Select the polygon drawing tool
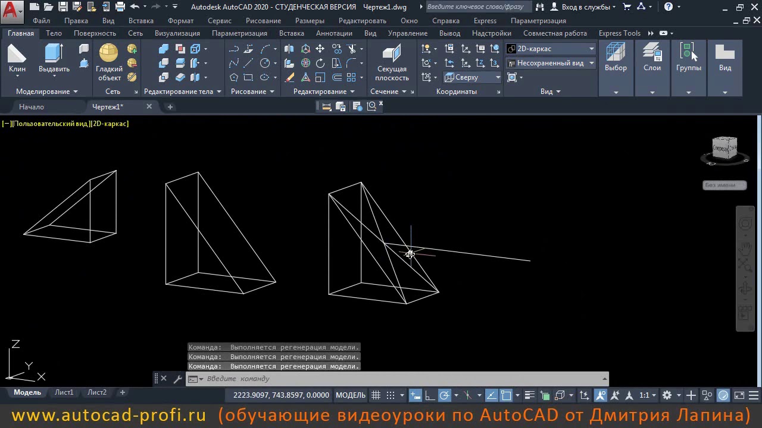Image resolution: width=762 pixels, height=428 pixels. 234,77
